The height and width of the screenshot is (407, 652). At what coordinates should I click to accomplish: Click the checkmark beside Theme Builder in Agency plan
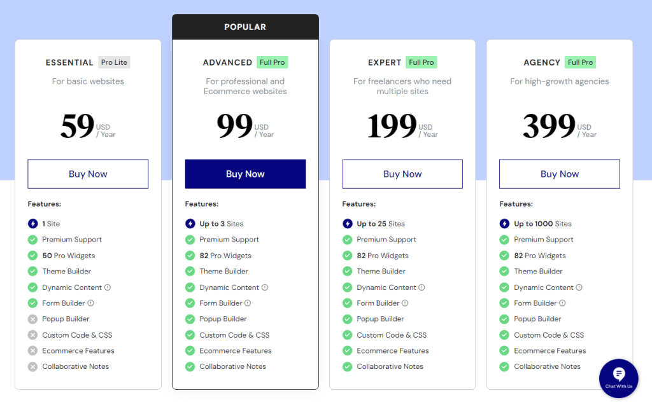(x=504, y=271)
